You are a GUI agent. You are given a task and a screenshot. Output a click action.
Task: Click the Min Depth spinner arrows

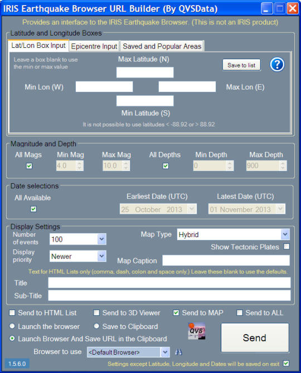pyautogui.click(x=230, y=165)
